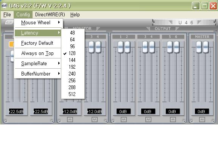Minimize the U46 window
The height and width of the screenshot is (151, 218).
[x=196, y=6]
